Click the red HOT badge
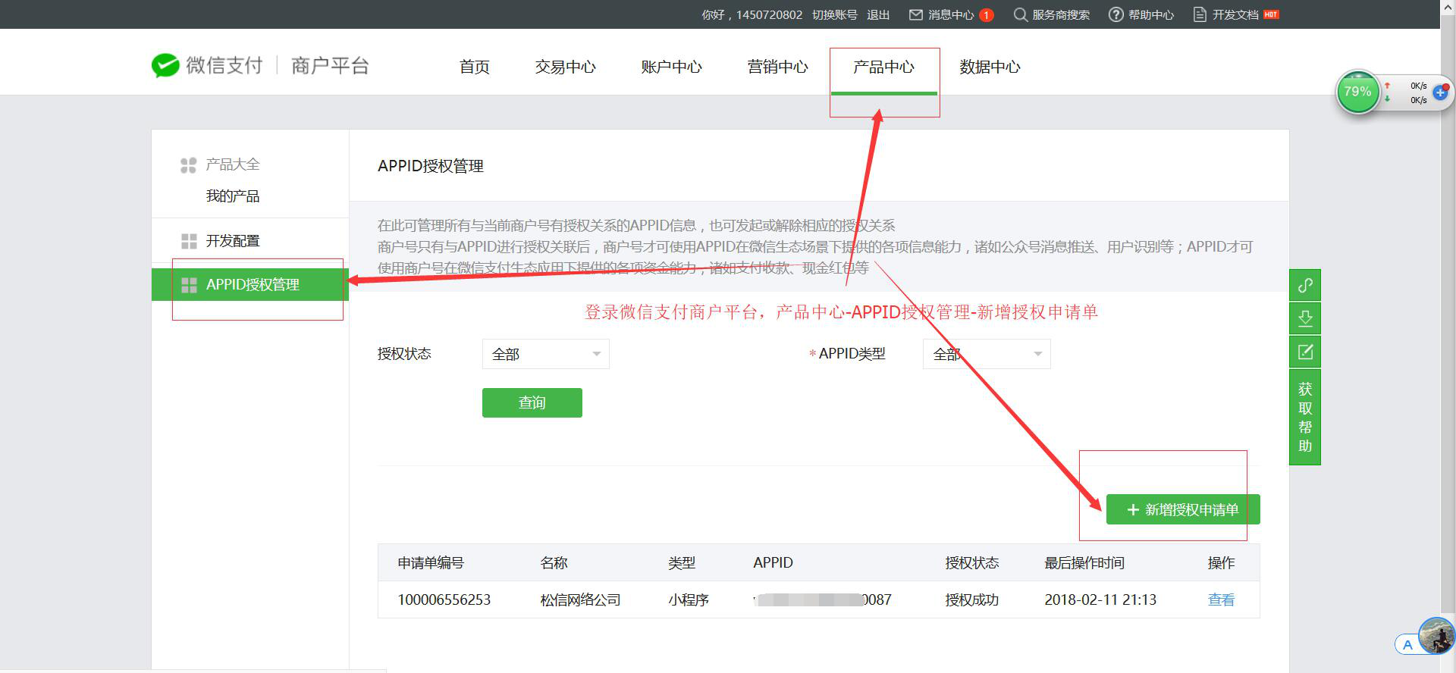 pos(1271,14)
